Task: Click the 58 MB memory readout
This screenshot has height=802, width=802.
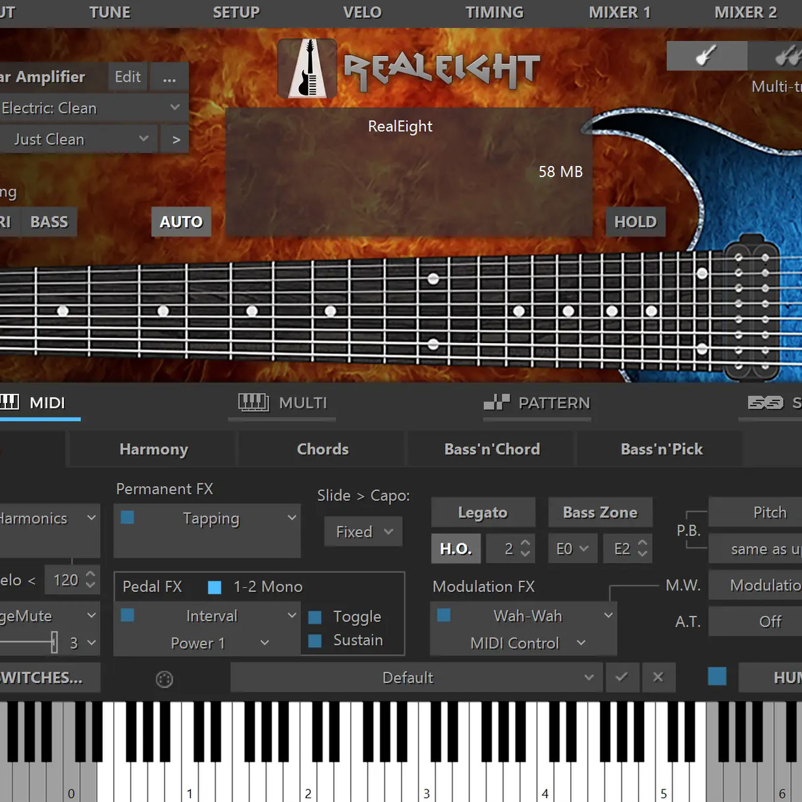Action: (561, 172)
